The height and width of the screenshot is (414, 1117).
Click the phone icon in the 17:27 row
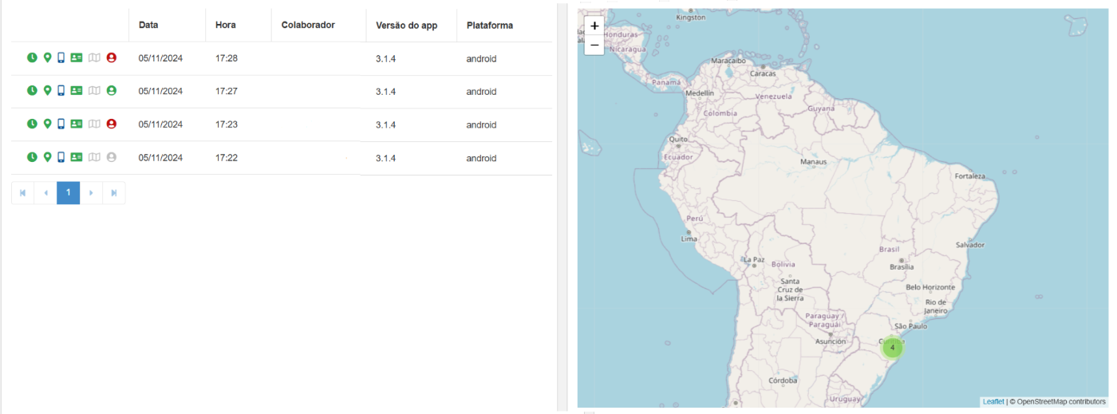pos(61,91)
